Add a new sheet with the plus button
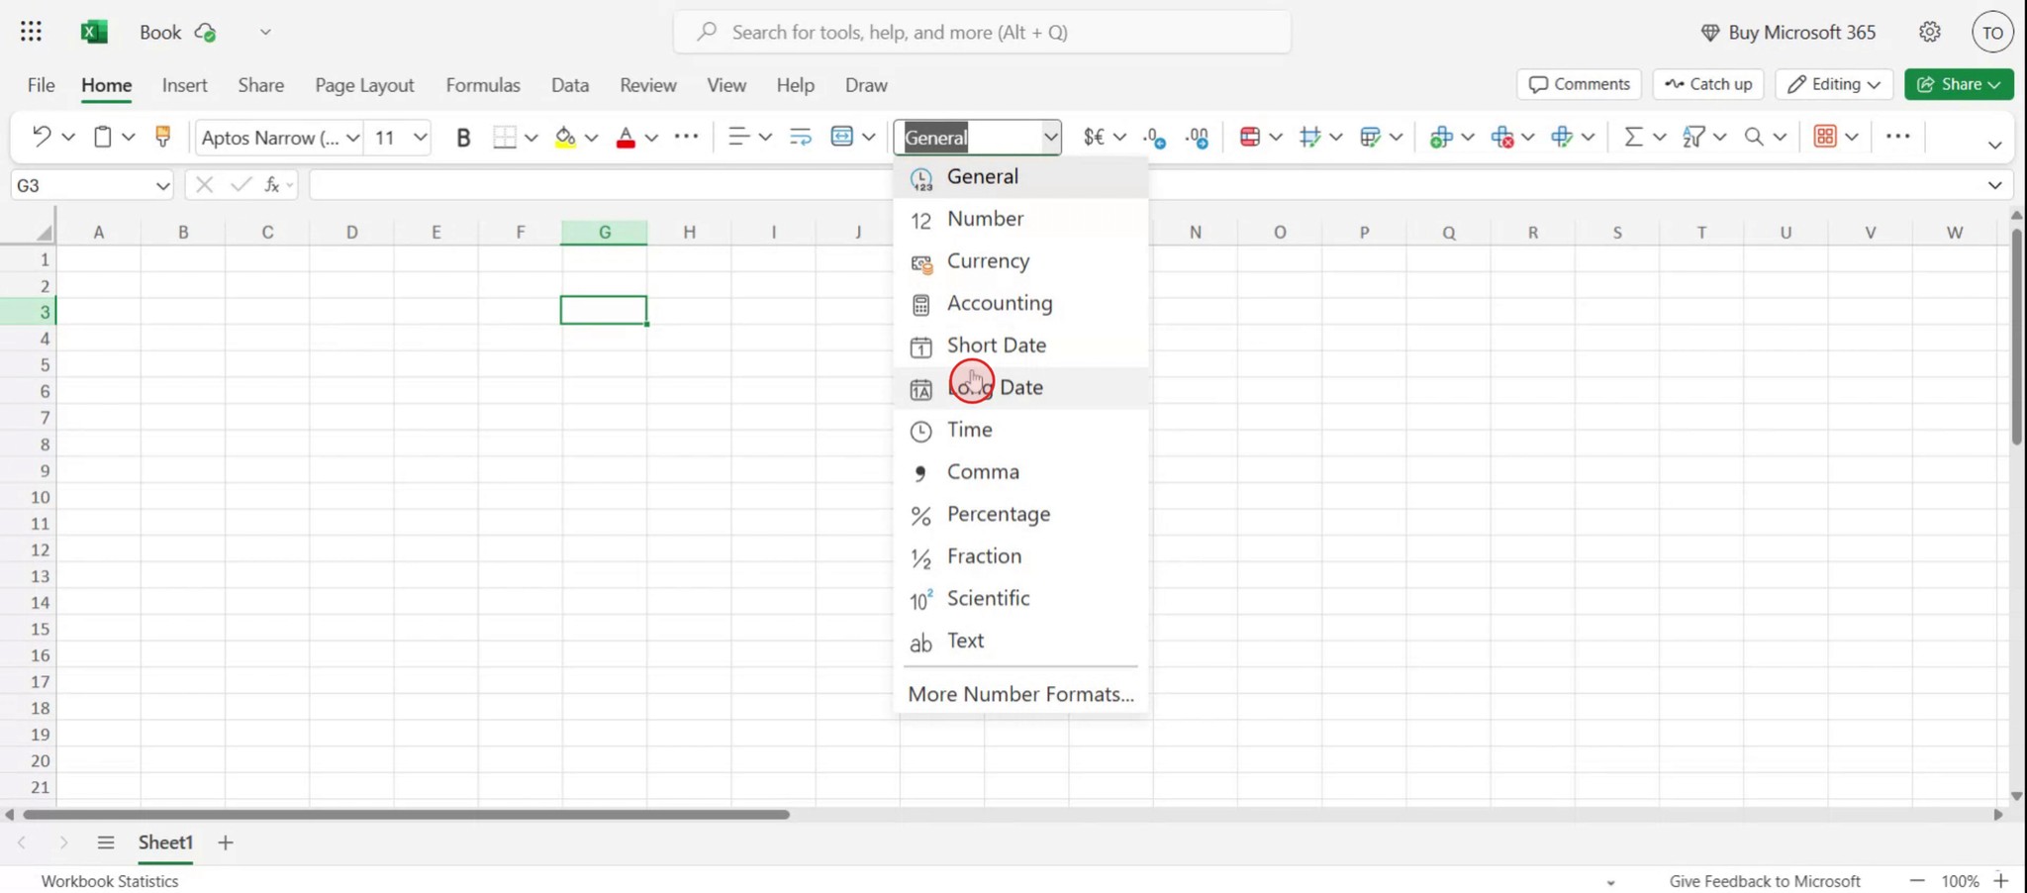The image size is (2027, 893). (224, 843)
